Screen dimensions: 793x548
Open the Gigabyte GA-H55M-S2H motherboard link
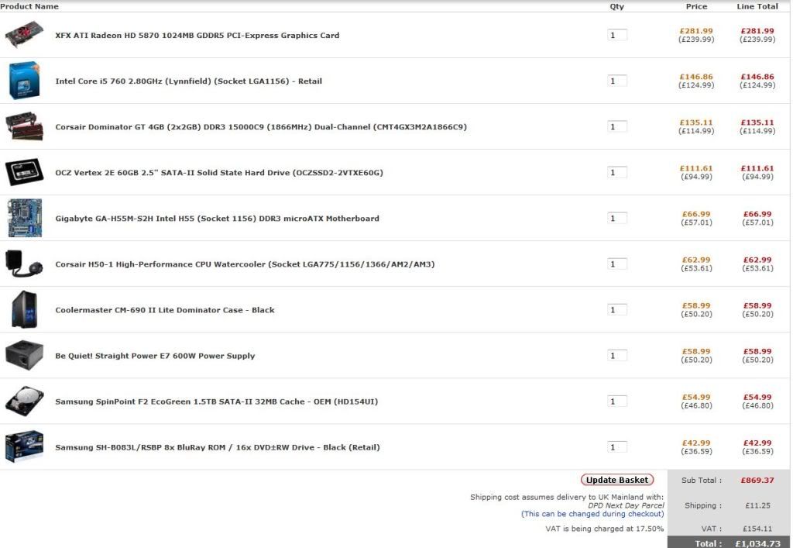click(x=217, y=219)
